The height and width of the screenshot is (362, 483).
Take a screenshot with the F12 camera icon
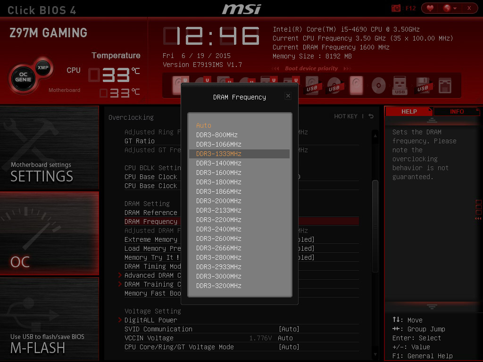(396, 8)
